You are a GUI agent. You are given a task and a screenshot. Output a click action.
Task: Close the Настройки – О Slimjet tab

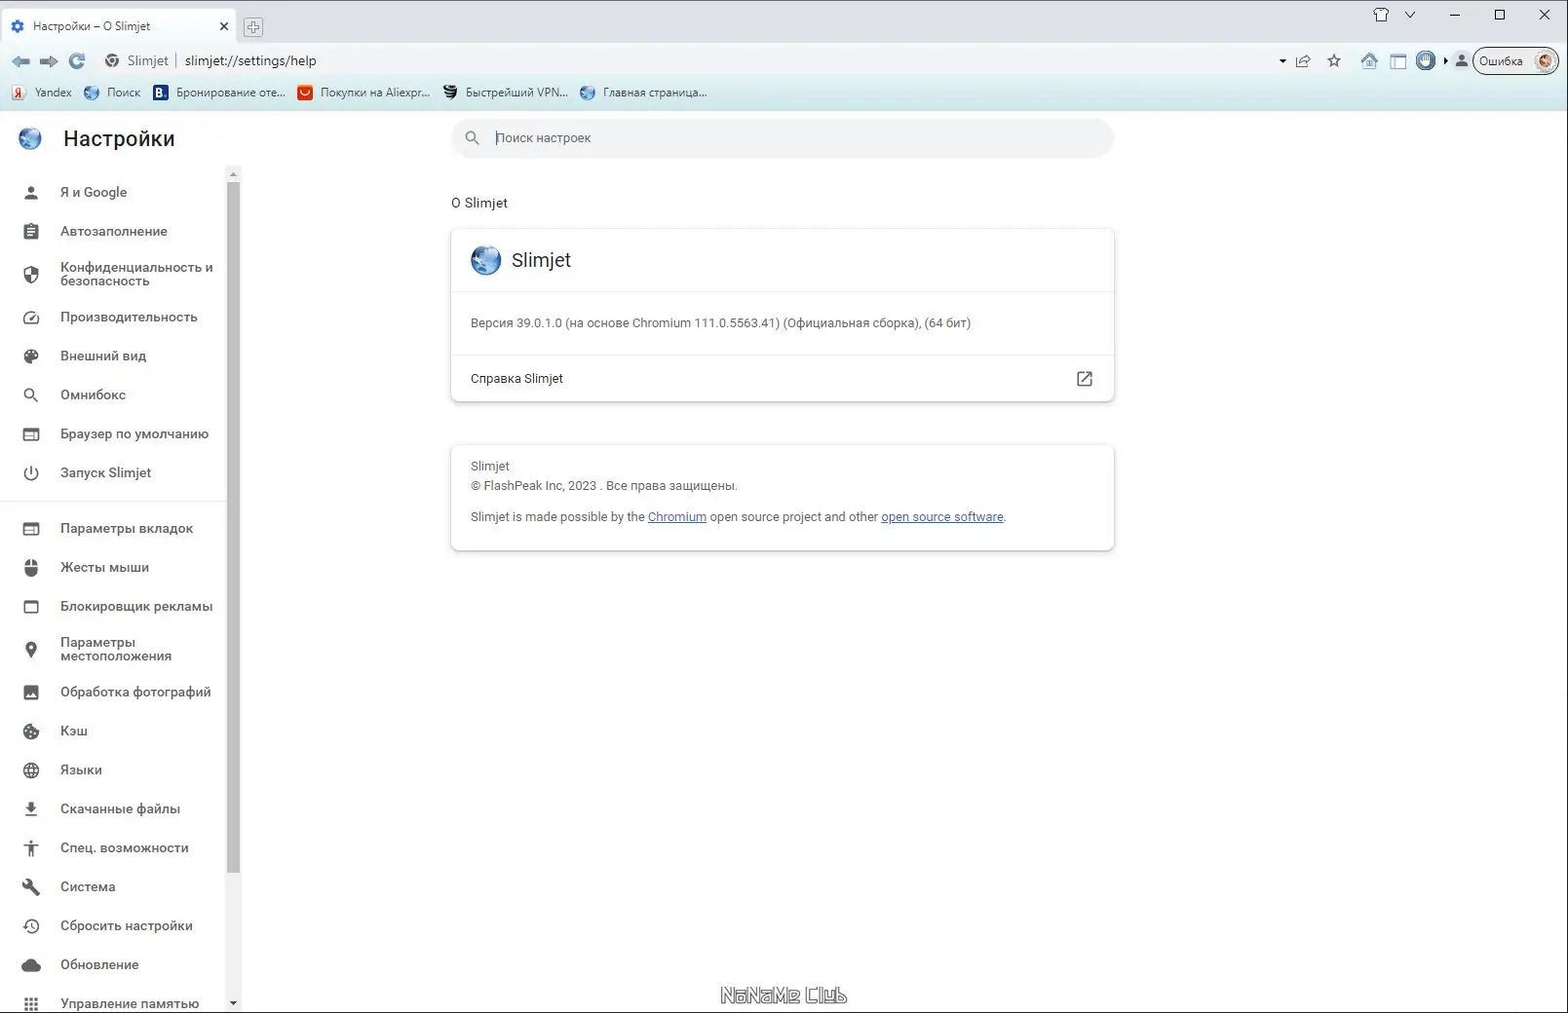click(224, 26)
